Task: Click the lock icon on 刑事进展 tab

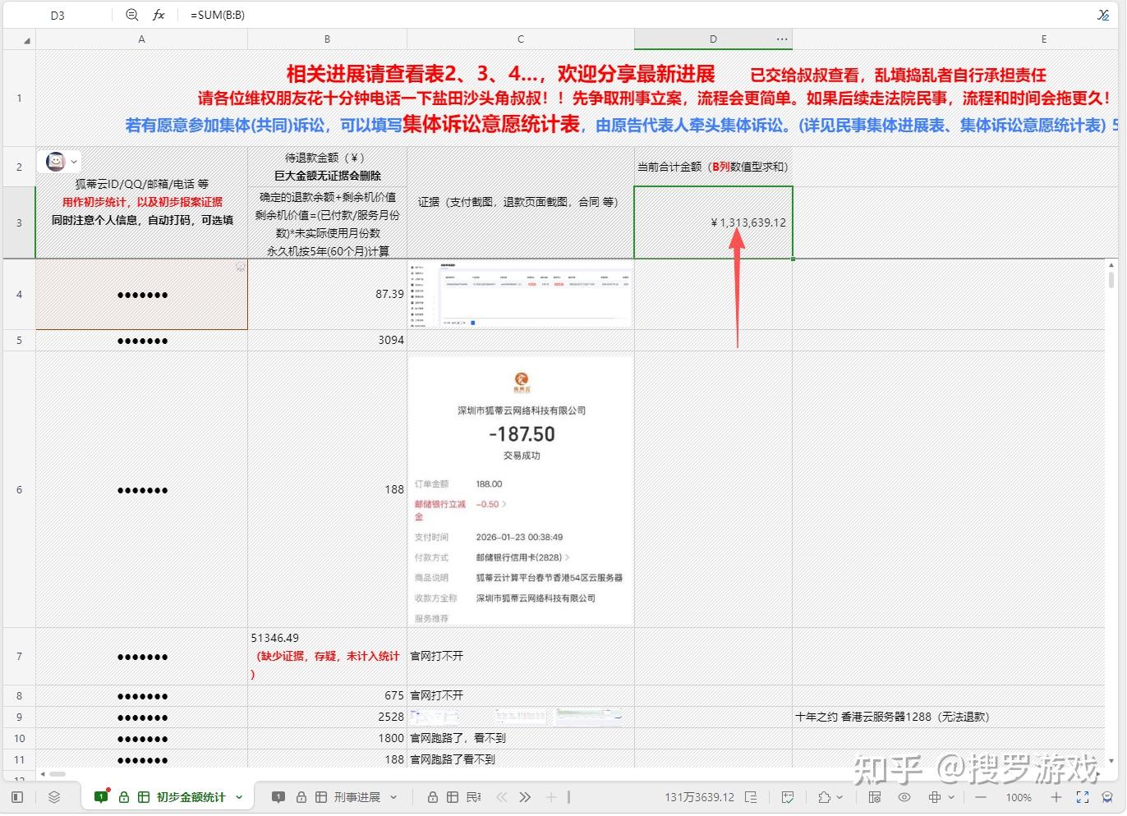Action: (301, 797)
